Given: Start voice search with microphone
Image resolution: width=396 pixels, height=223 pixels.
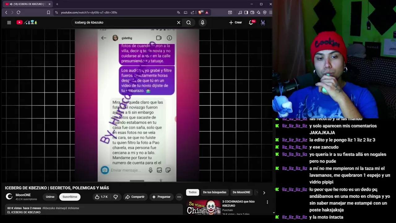Looking at the screenshot, I should click(x=203, y=22).
